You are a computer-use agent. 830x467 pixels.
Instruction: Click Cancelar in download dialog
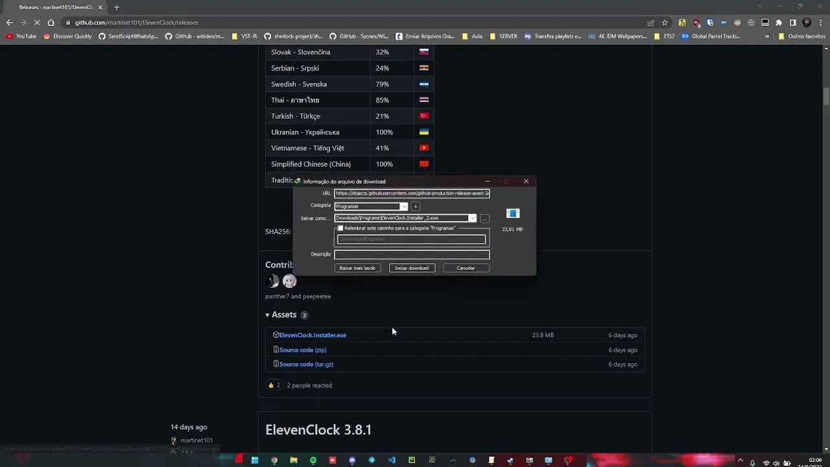[x=466, y=268]
